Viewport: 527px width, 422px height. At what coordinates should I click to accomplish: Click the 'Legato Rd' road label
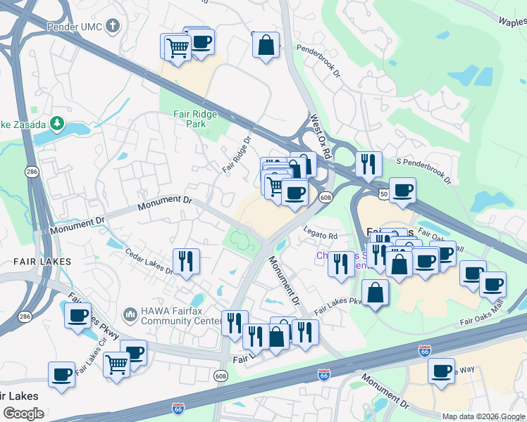[321, 233]
